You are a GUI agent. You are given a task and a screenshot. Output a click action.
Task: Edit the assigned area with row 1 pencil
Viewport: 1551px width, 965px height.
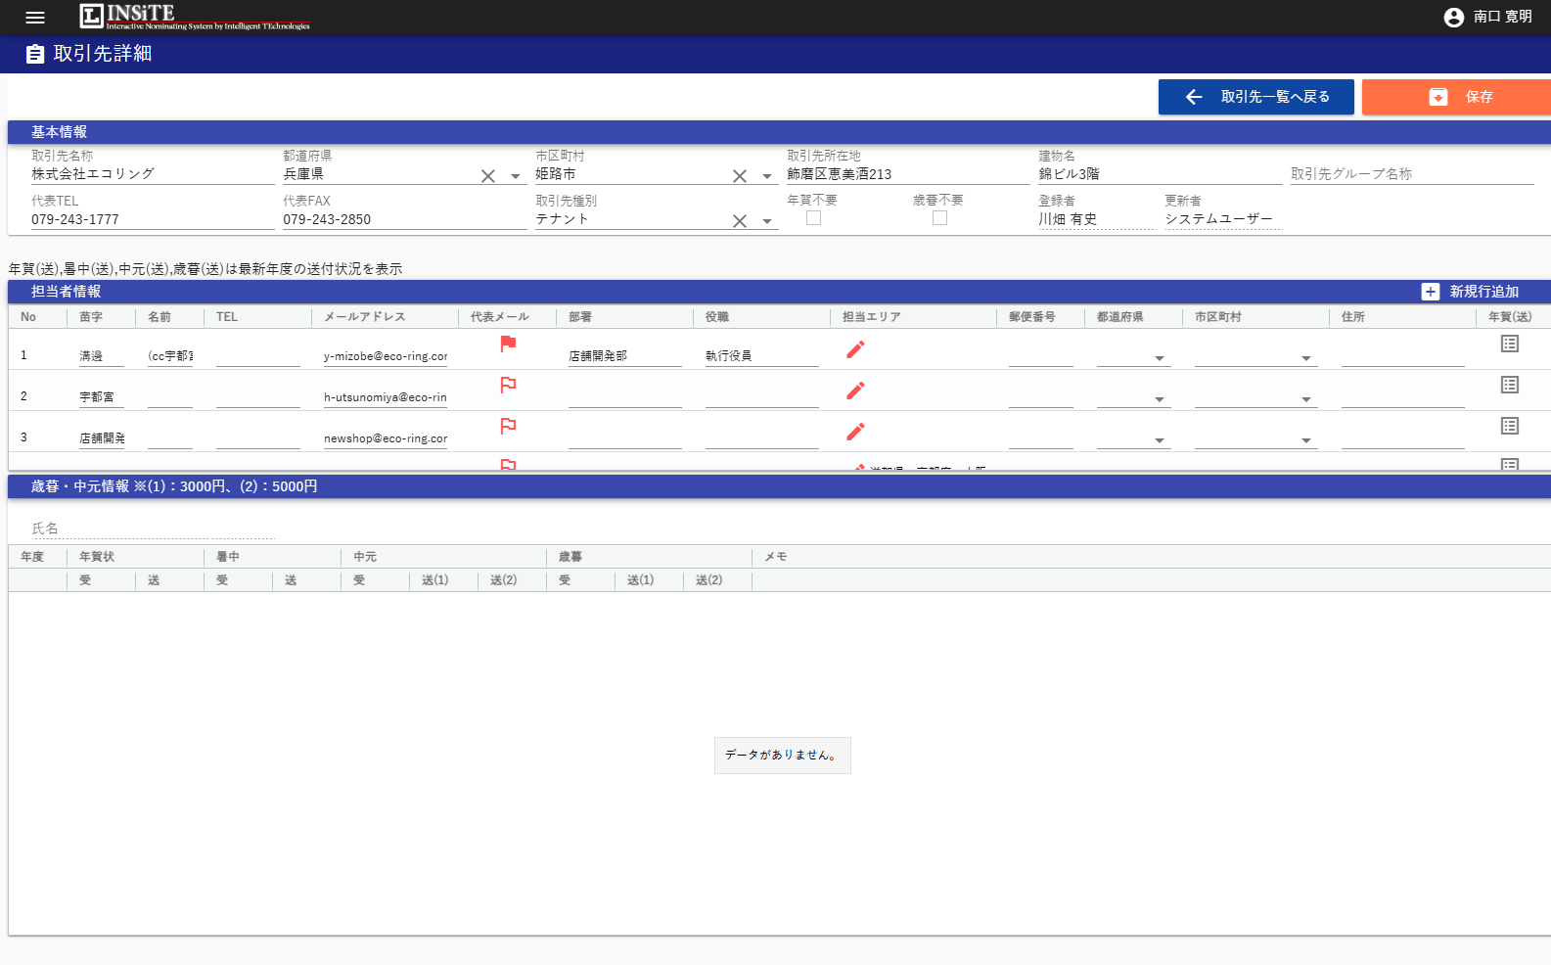[855, 349]
